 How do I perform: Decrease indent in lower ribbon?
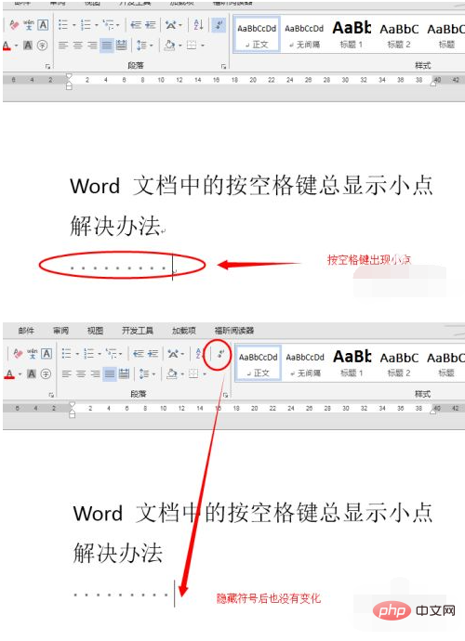point(138,353)
